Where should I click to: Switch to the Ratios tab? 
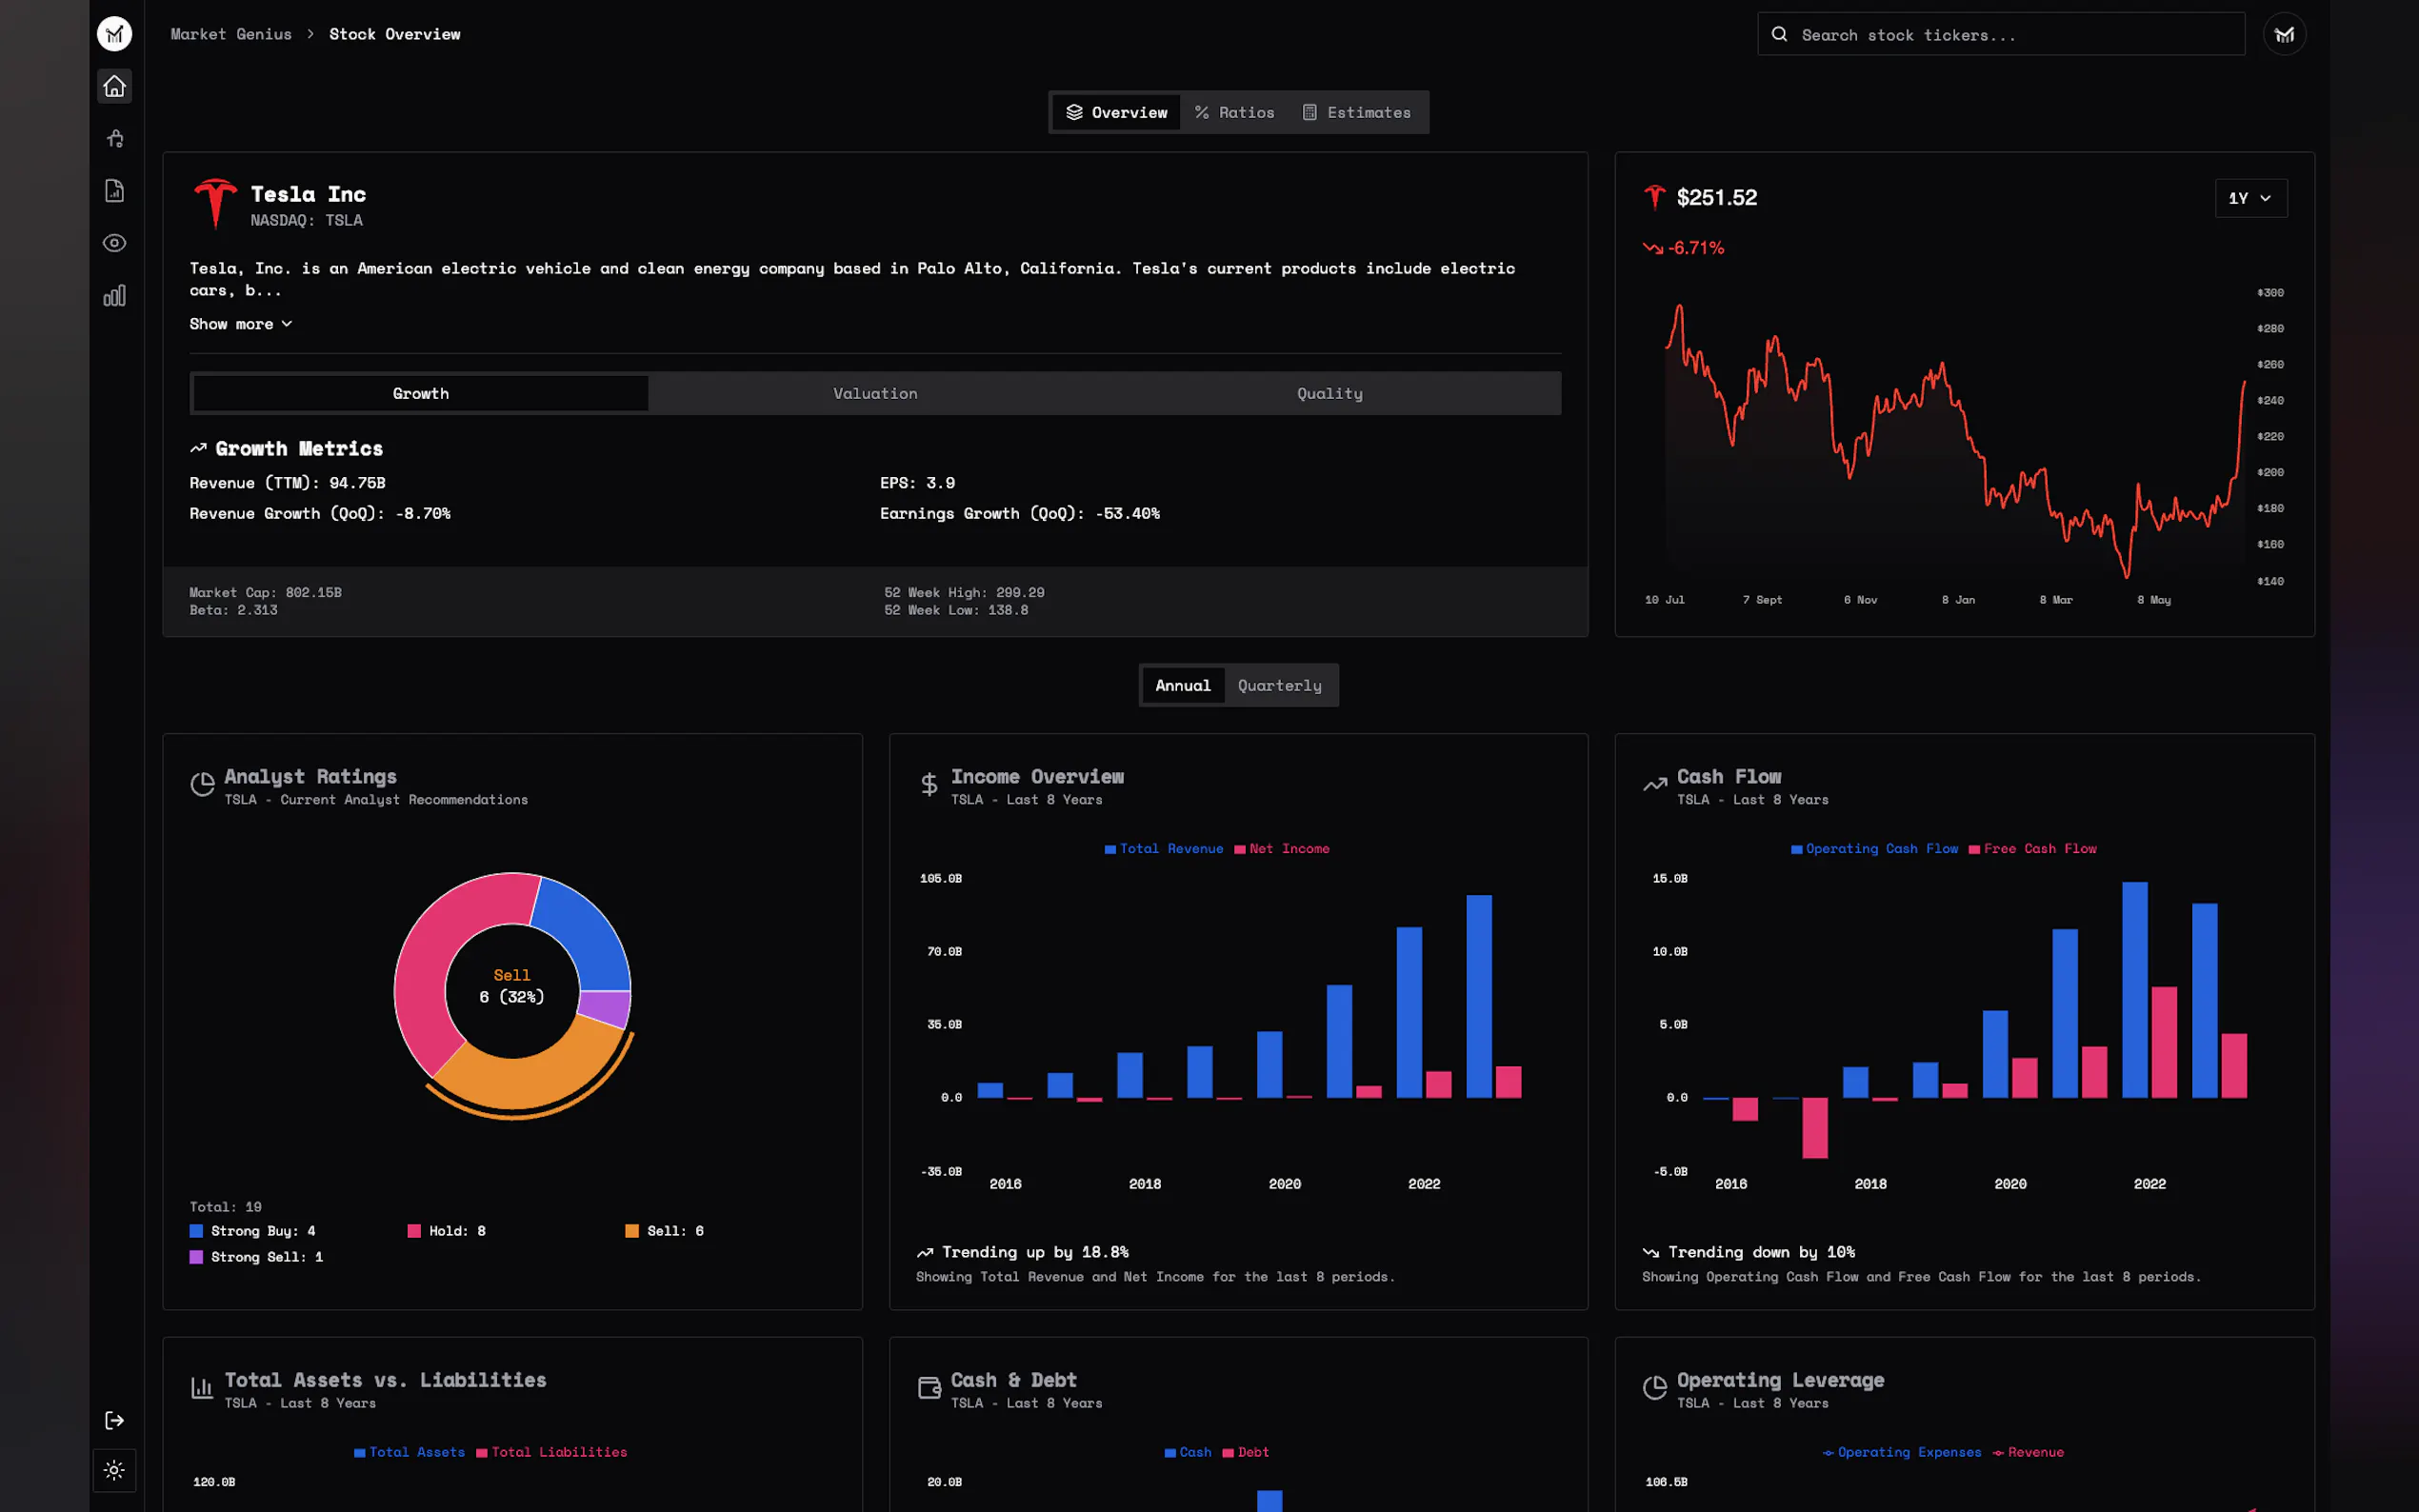pyautogui.click(x=1234, y=112)
